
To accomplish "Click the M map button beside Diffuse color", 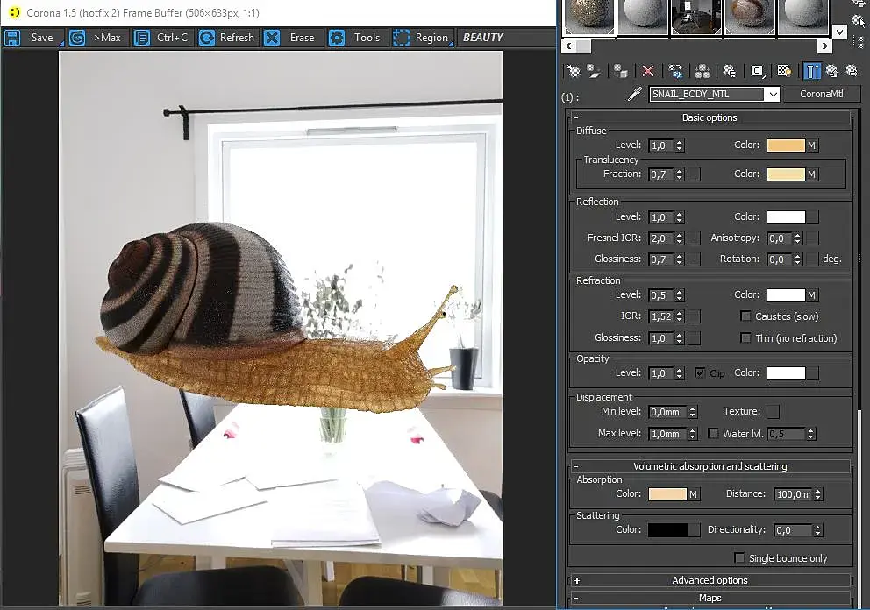I will coord(812,145).
